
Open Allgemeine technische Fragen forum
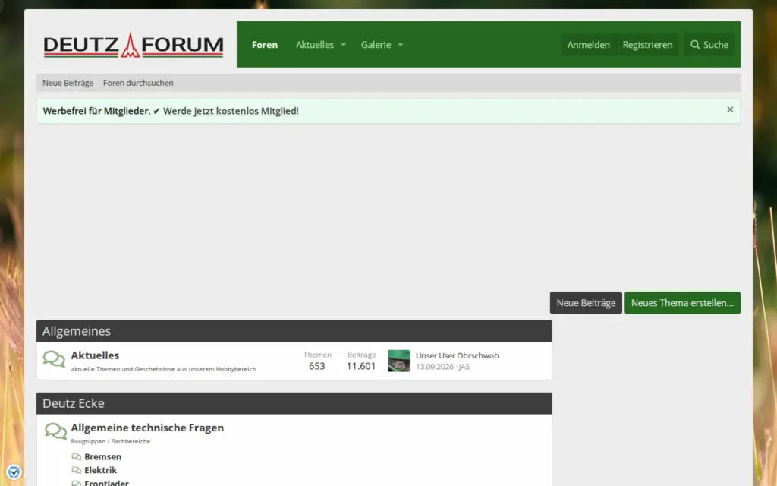[147, 428]
